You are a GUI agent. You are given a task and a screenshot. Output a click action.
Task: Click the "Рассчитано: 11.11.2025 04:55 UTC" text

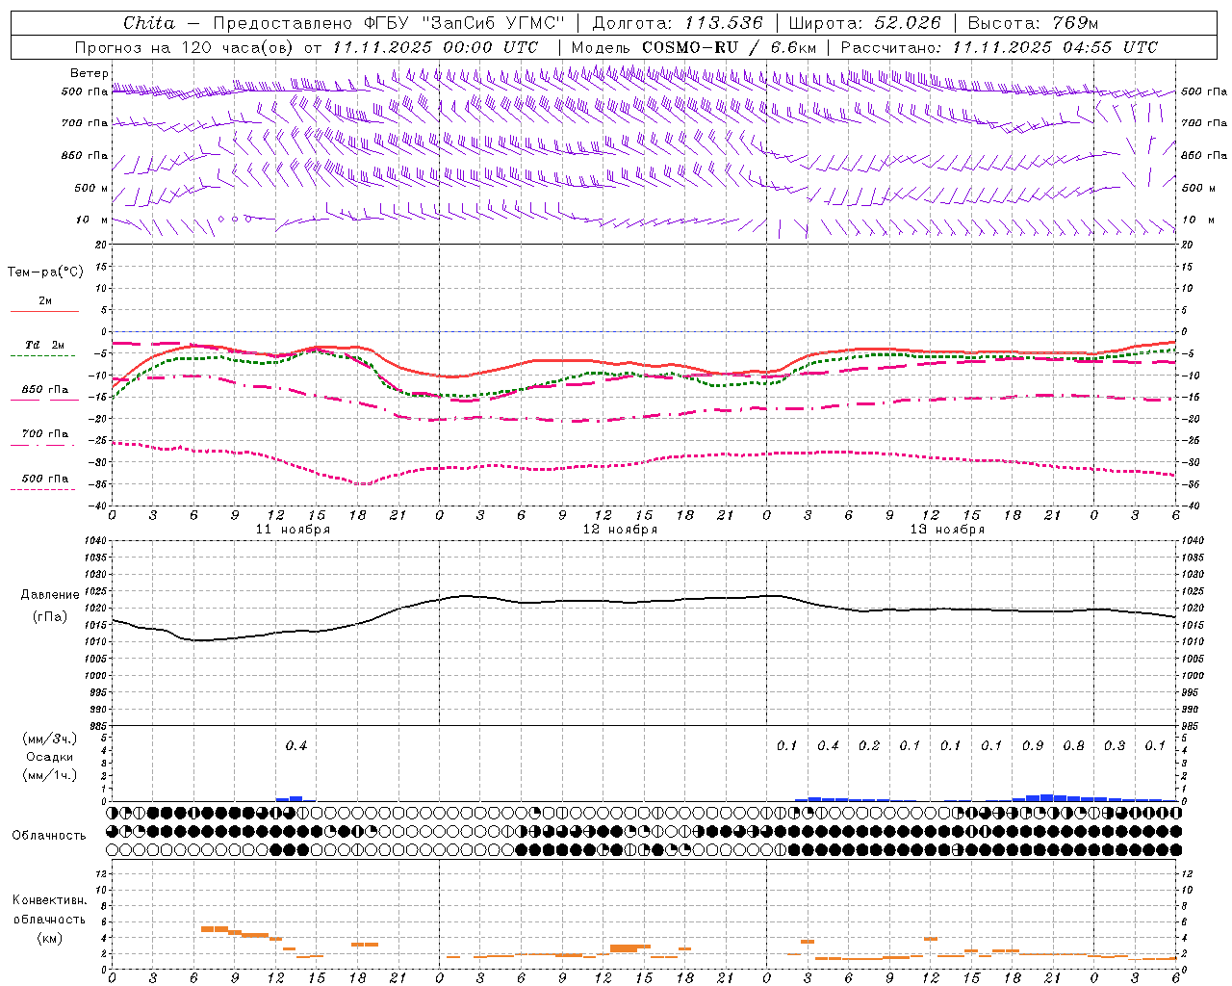[999, 47]
